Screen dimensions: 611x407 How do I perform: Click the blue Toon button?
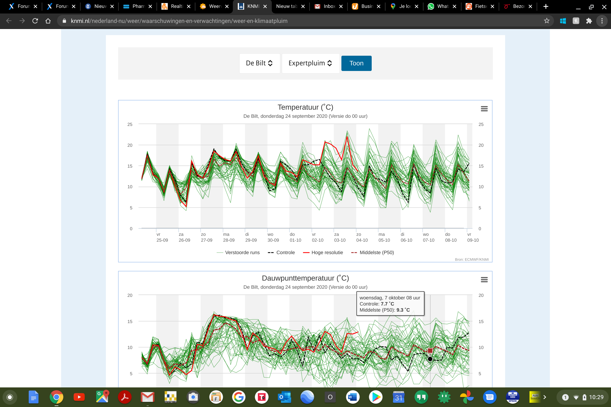tap(356, 63)
